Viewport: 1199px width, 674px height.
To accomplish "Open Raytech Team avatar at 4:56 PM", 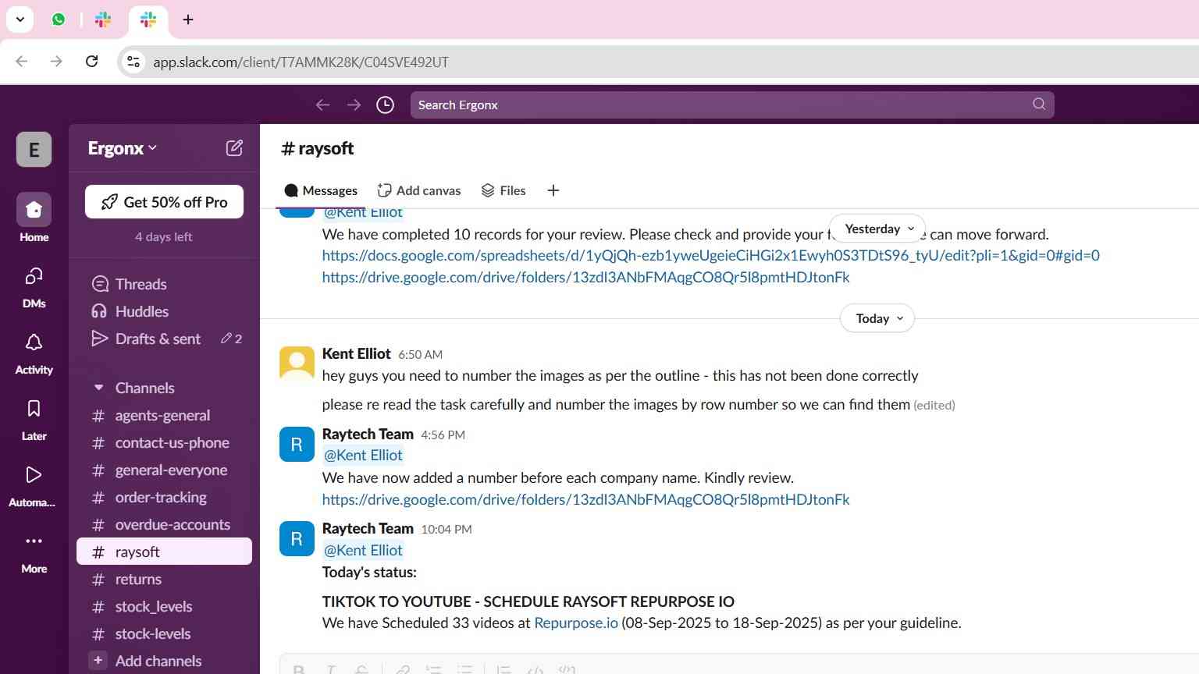I will pos(297,444).
